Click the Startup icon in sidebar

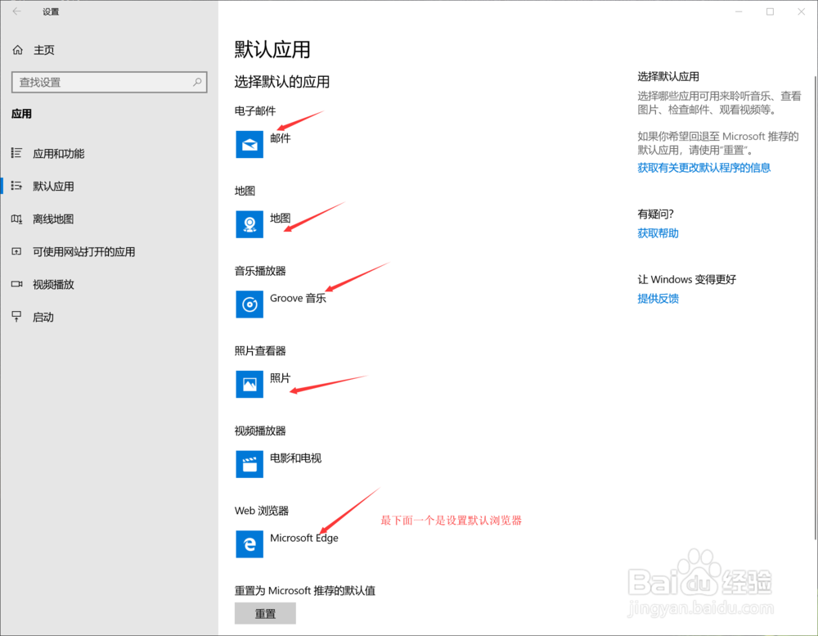tap(16, 317)
